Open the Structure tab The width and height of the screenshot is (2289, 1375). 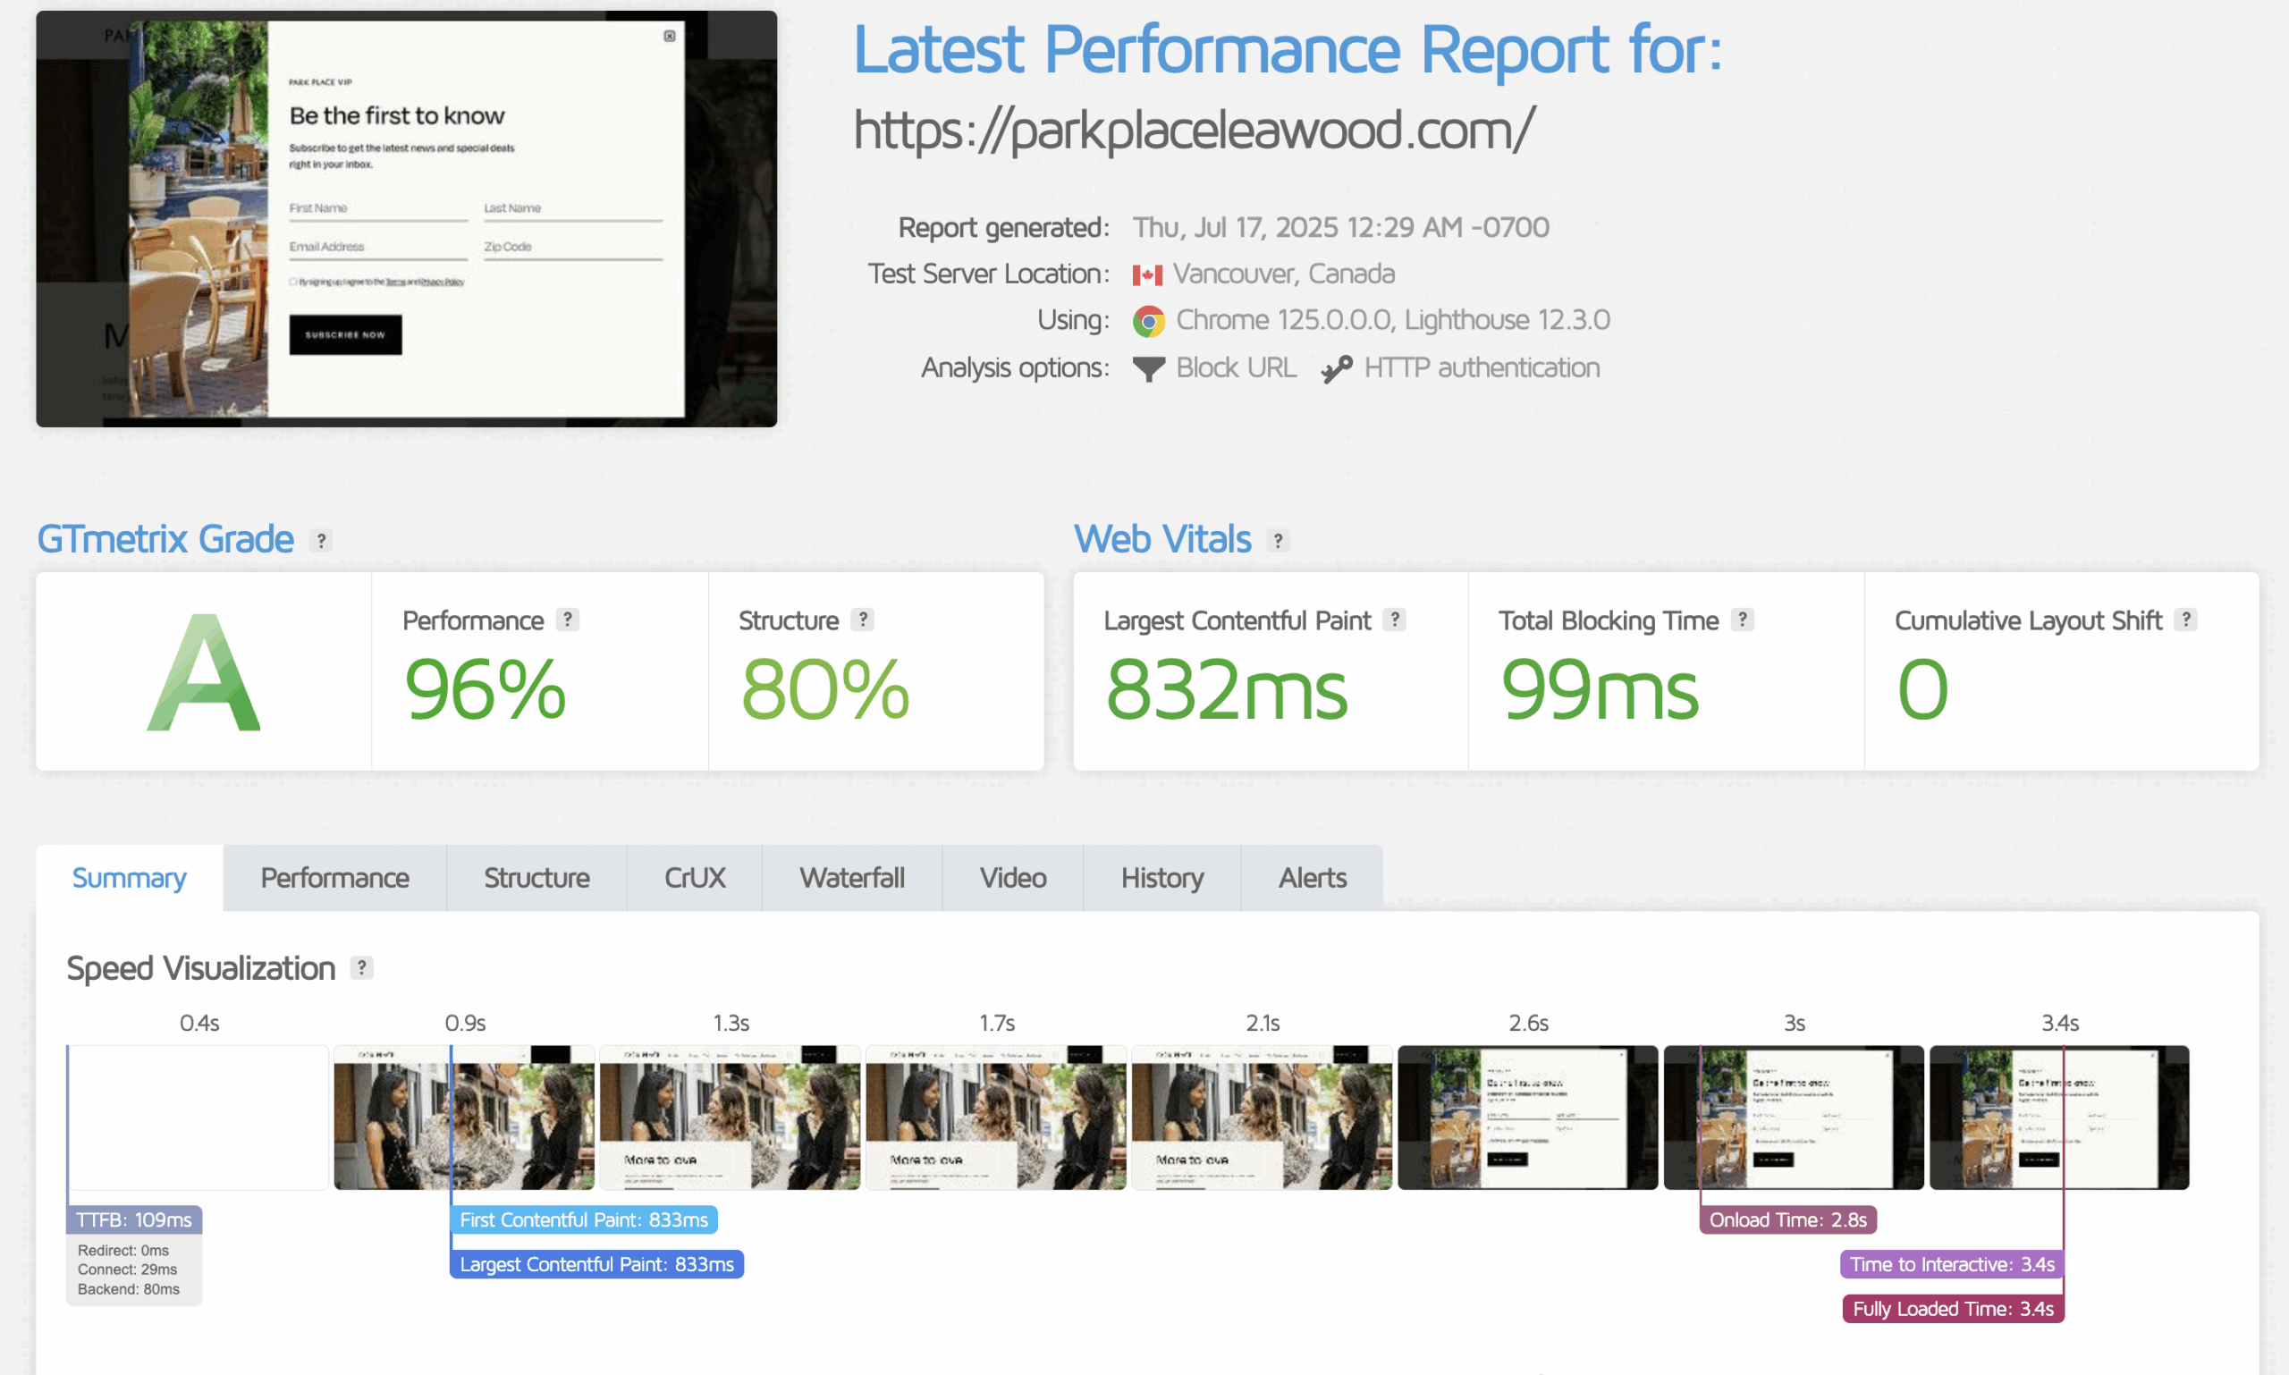pyautogui.click(x=536, y=877)
